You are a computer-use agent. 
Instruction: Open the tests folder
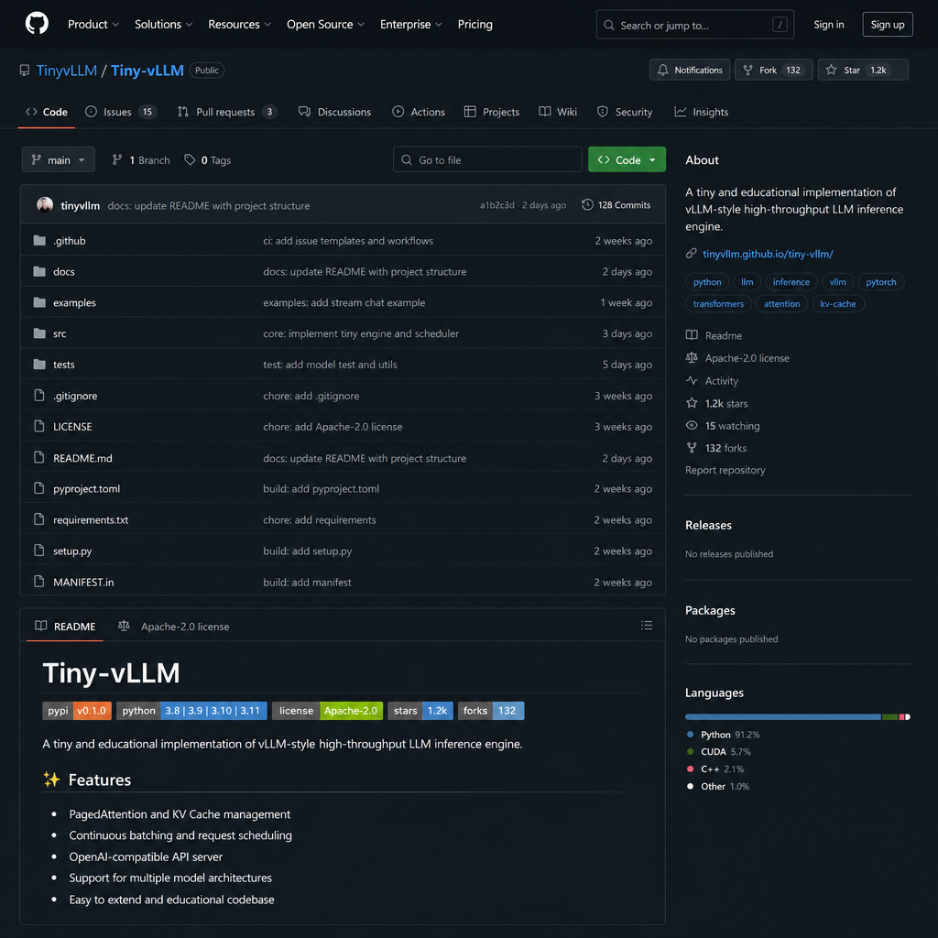[x=63, y=365]
